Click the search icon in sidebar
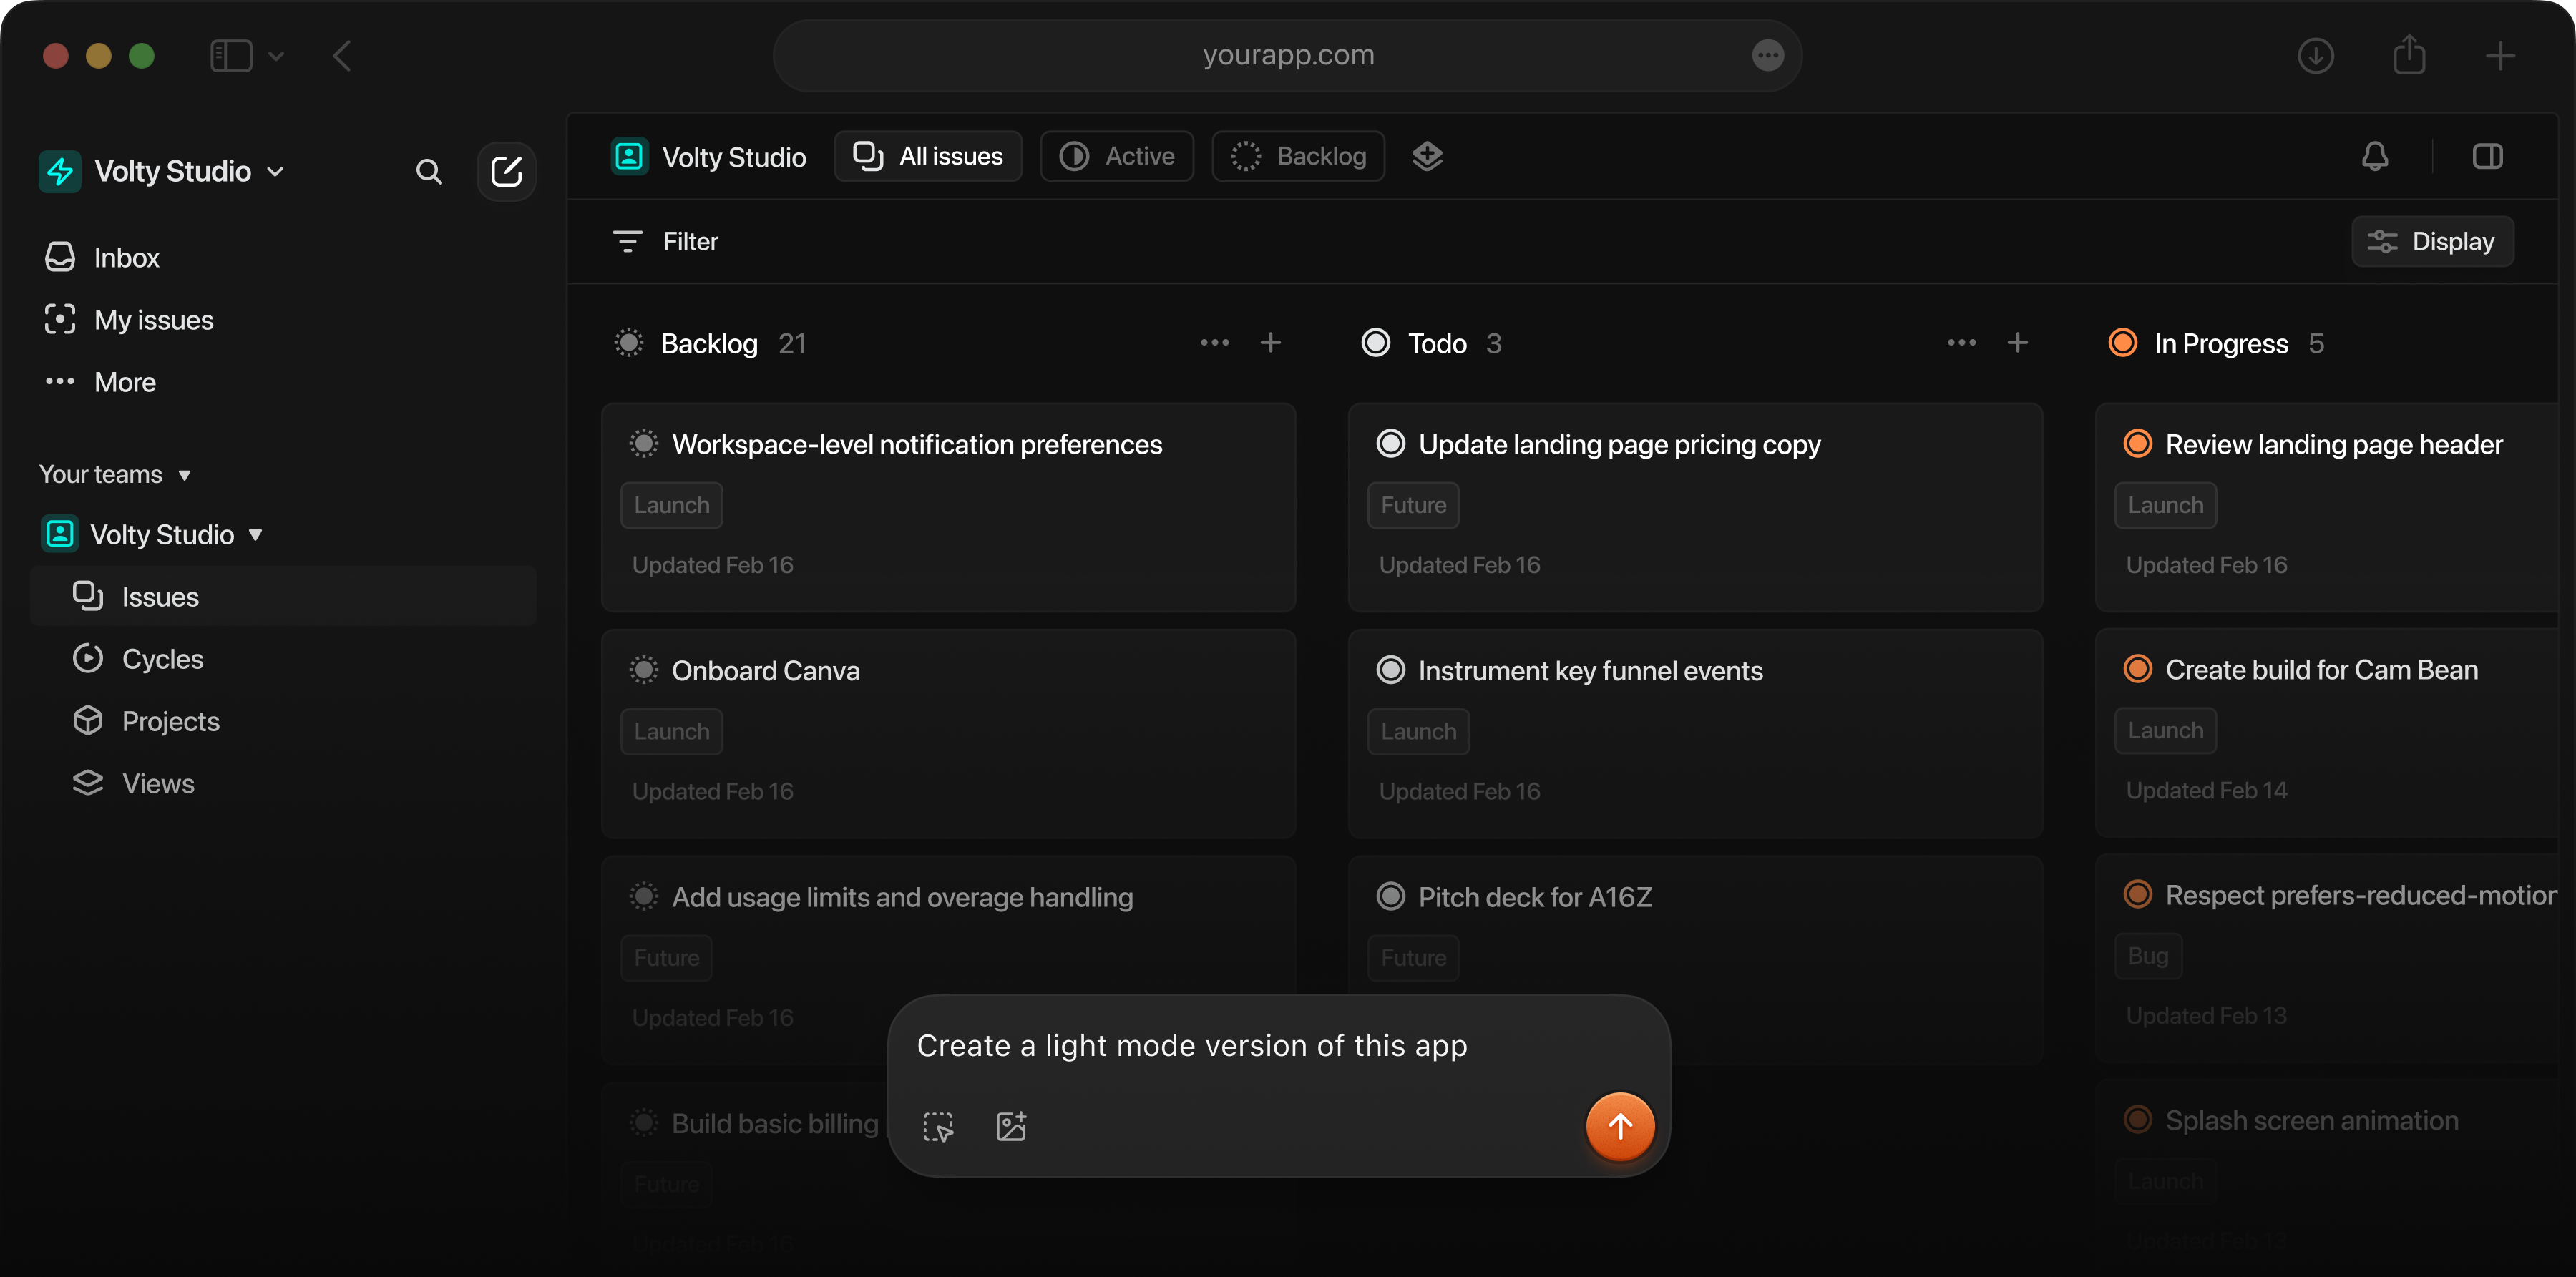This screenshot has height=1277, width=2576. pyautogui.click(x=428, y=172)
